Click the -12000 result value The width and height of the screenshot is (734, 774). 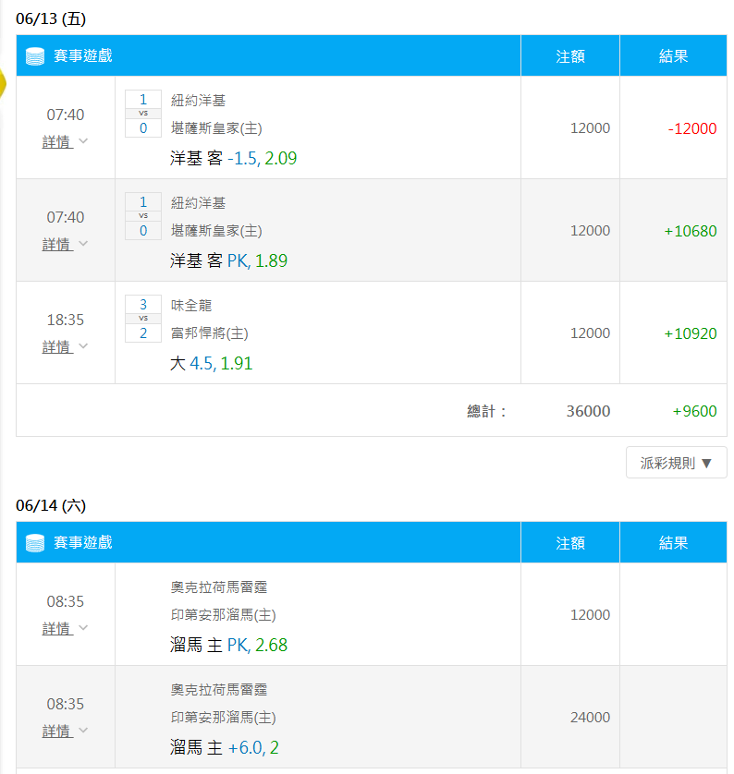[x=692, y=128]
